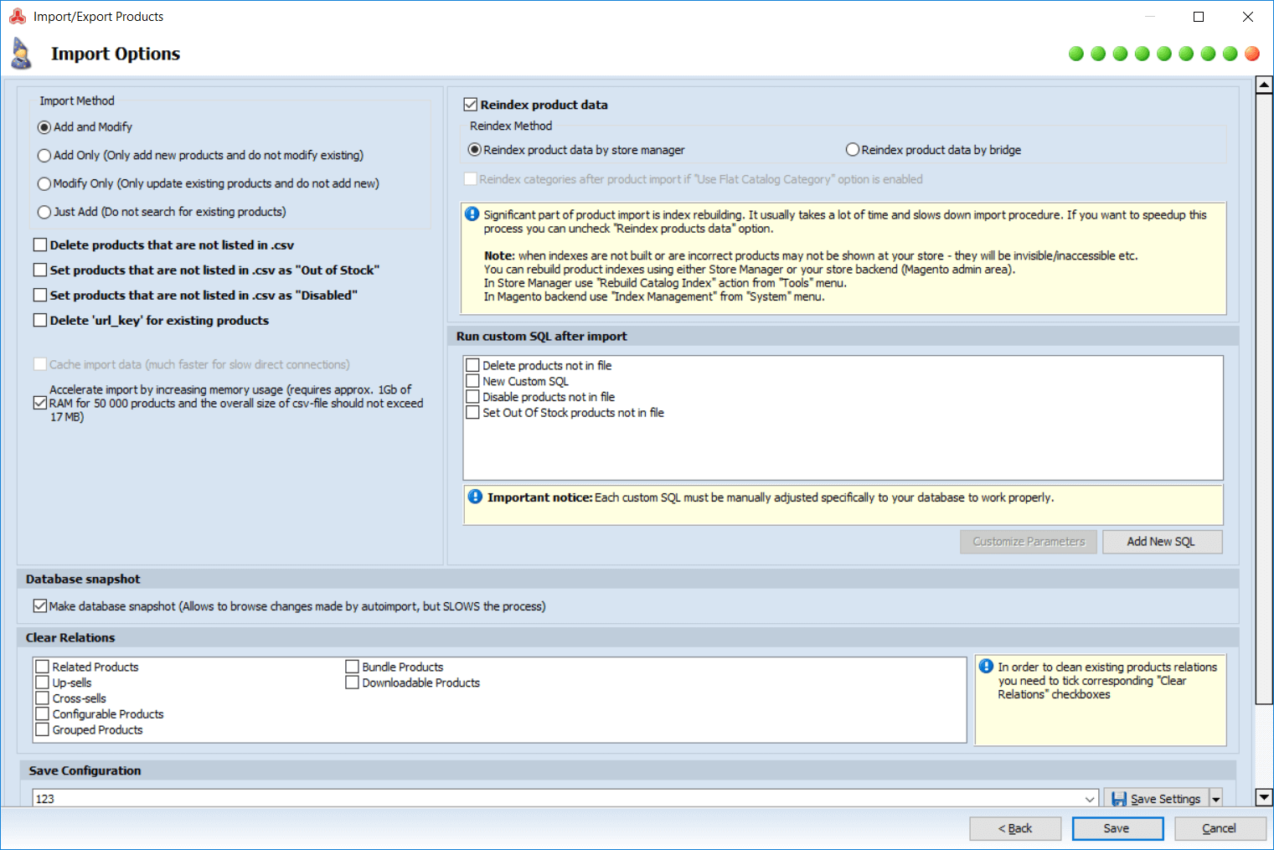Image resolution: width=1274 pixels, height=850 pixels.
Task: Toggle the Make database snapshot checkbox
Action: point(40,606)
